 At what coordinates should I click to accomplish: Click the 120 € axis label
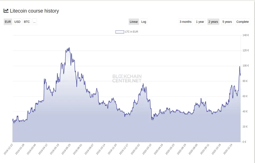245,50
